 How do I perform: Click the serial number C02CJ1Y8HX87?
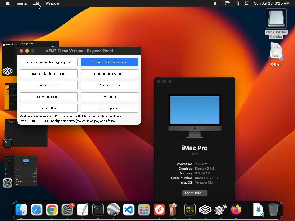207,178
